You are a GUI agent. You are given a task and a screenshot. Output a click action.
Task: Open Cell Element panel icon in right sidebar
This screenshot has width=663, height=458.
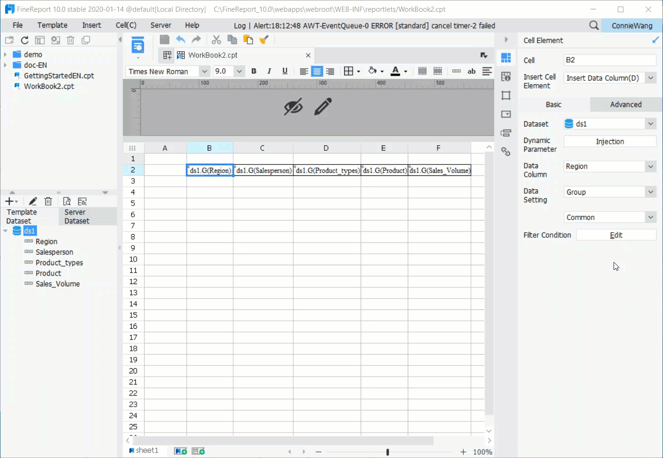click(506, 58)
